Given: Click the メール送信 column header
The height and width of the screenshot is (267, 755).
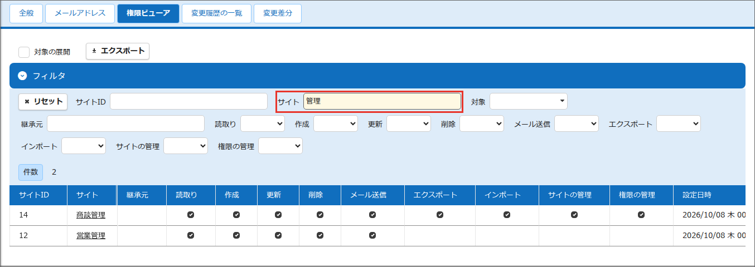Looking at the screenshot, I should pyautogui.click(x=372, y=195).
